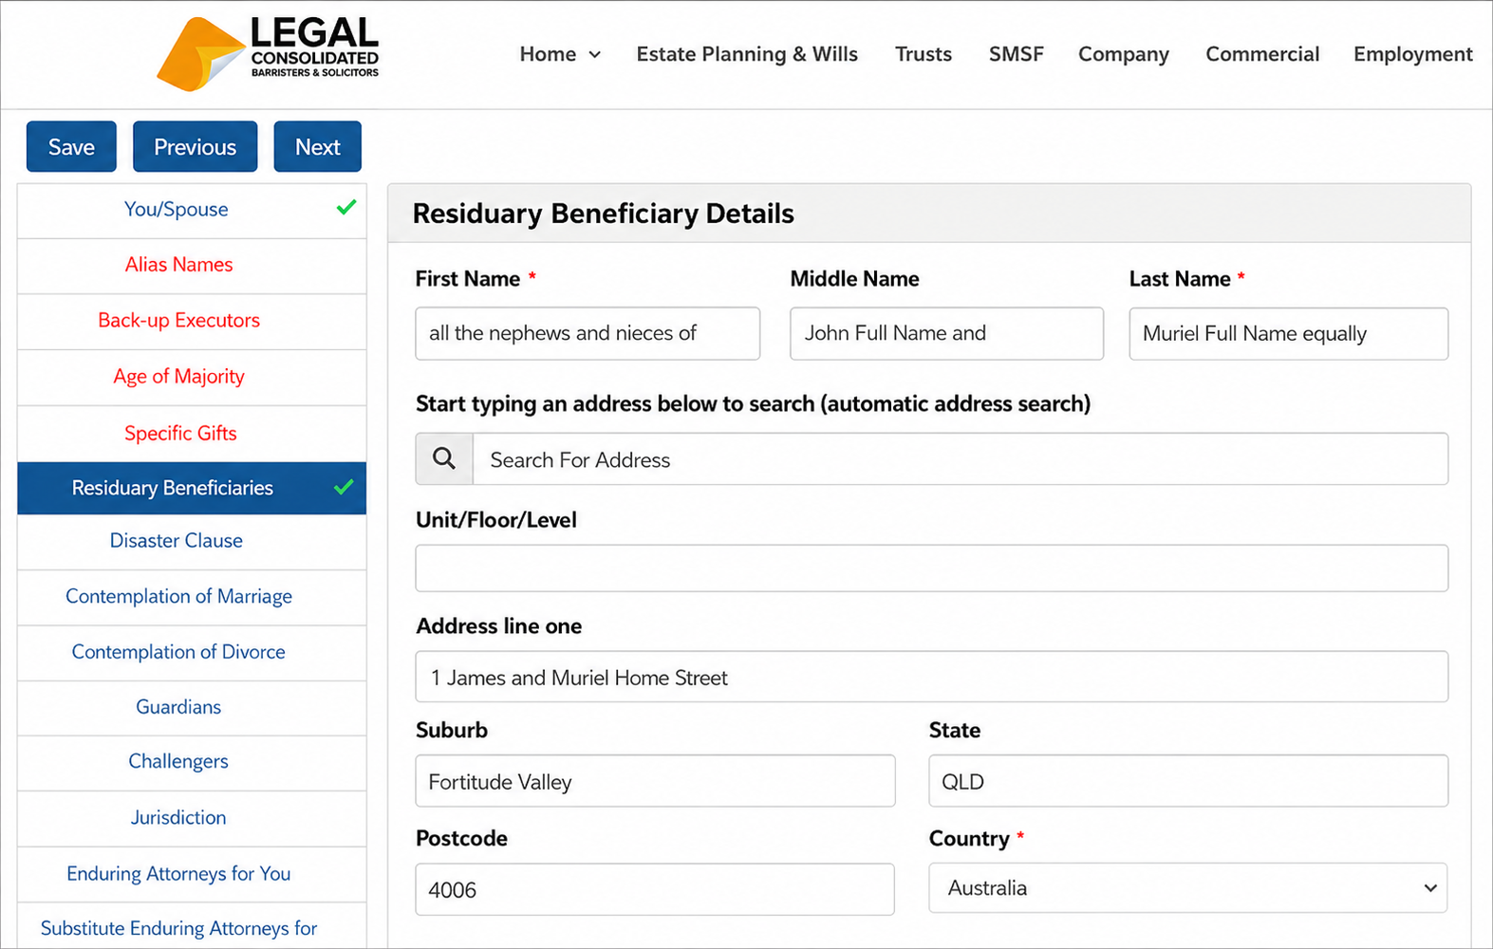The height and width of the screenshot is (949, 1493).
Task: Click the magnifier icon beside Search For Address
Action: point(444,459)
